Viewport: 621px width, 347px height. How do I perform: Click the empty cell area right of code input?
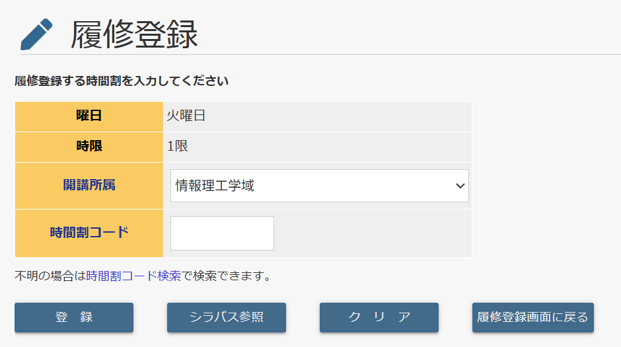pyautogui.click(x=372, y=233)
